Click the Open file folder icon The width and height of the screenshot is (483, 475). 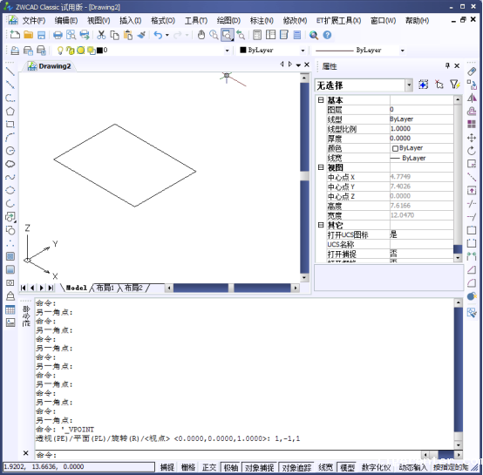[x=29, y=35]
